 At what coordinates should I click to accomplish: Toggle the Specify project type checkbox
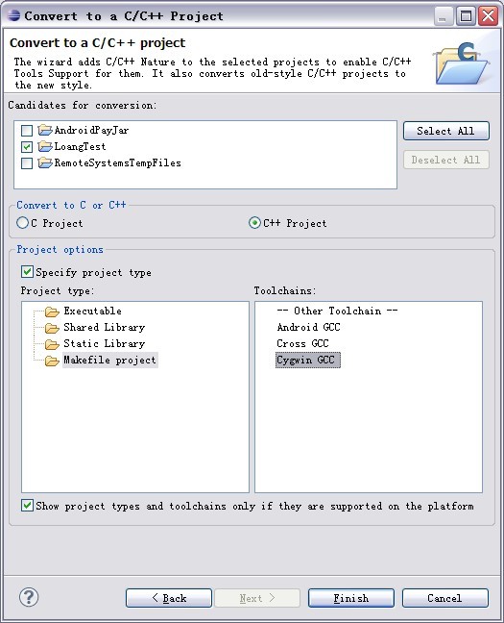[x=27, y=272]
